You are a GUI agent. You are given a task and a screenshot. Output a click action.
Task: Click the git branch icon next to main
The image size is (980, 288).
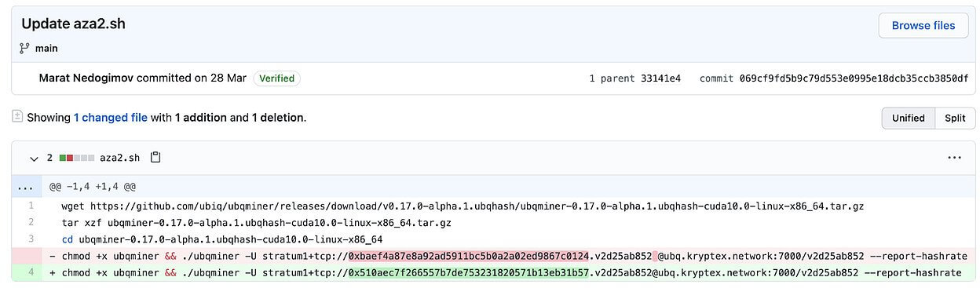pos(24,49)
